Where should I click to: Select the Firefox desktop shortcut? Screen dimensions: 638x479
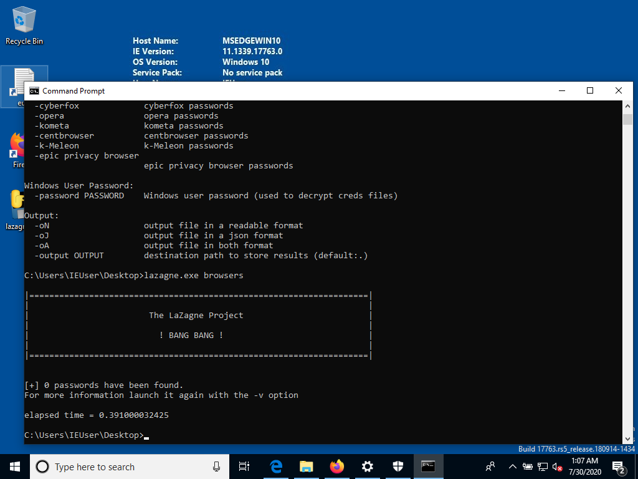coord(16,150)
